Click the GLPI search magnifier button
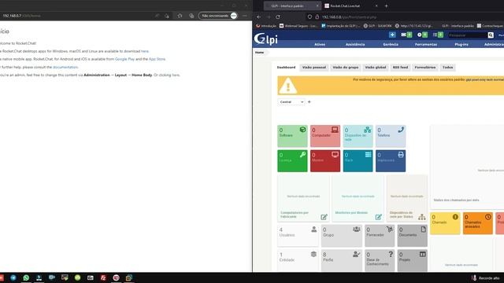Screen dimensions: 504x283 click(491, 35)
